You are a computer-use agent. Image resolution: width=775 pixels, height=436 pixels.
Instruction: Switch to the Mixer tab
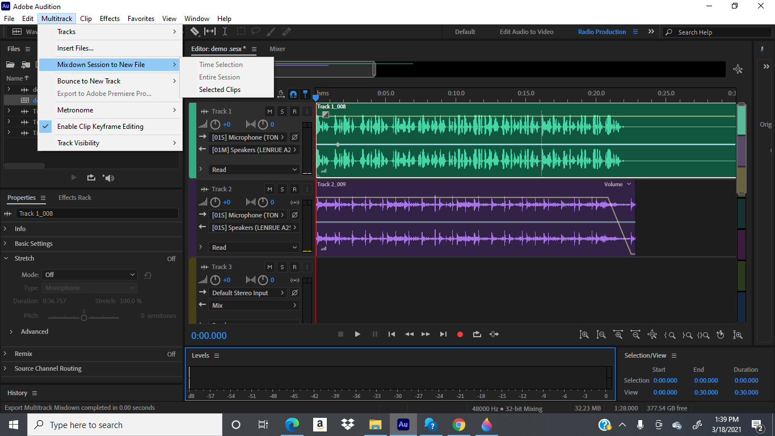tap(277, 49)
